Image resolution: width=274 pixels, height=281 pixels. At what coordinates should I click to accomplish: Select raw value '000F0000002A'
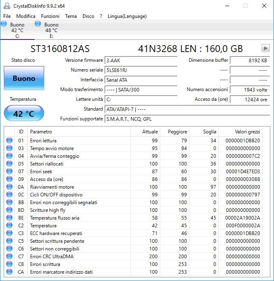point(243,226)
